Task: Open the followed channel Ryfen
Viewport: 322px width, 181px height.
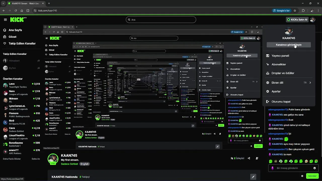Action: point(21,68)
